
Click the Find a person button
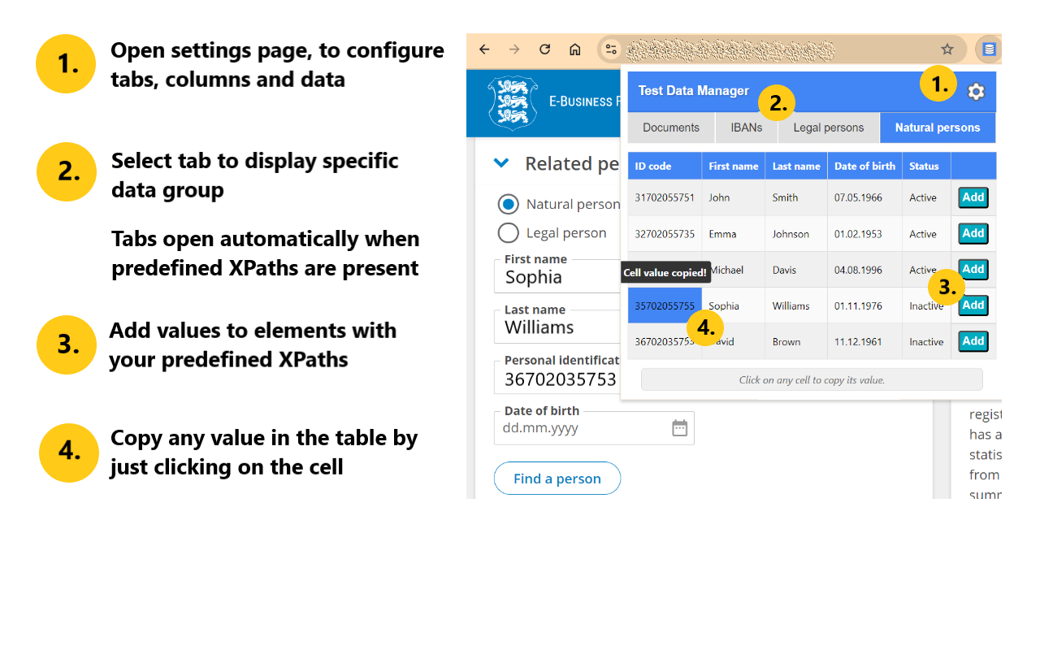click(557, 479)
